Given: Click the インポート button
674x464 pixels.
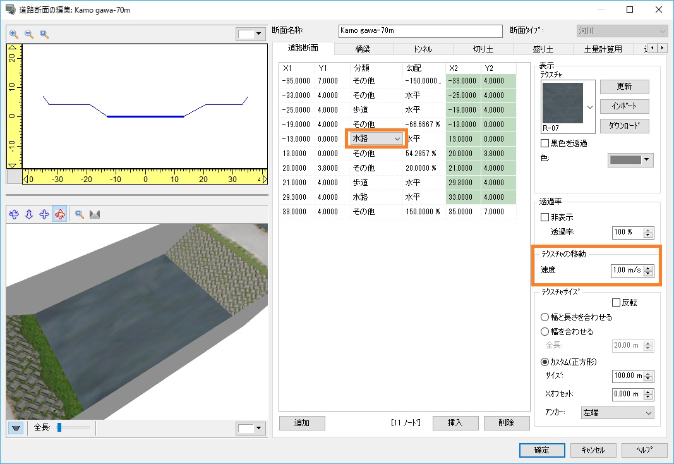Looking at the screenshot, I should [624, 106].
